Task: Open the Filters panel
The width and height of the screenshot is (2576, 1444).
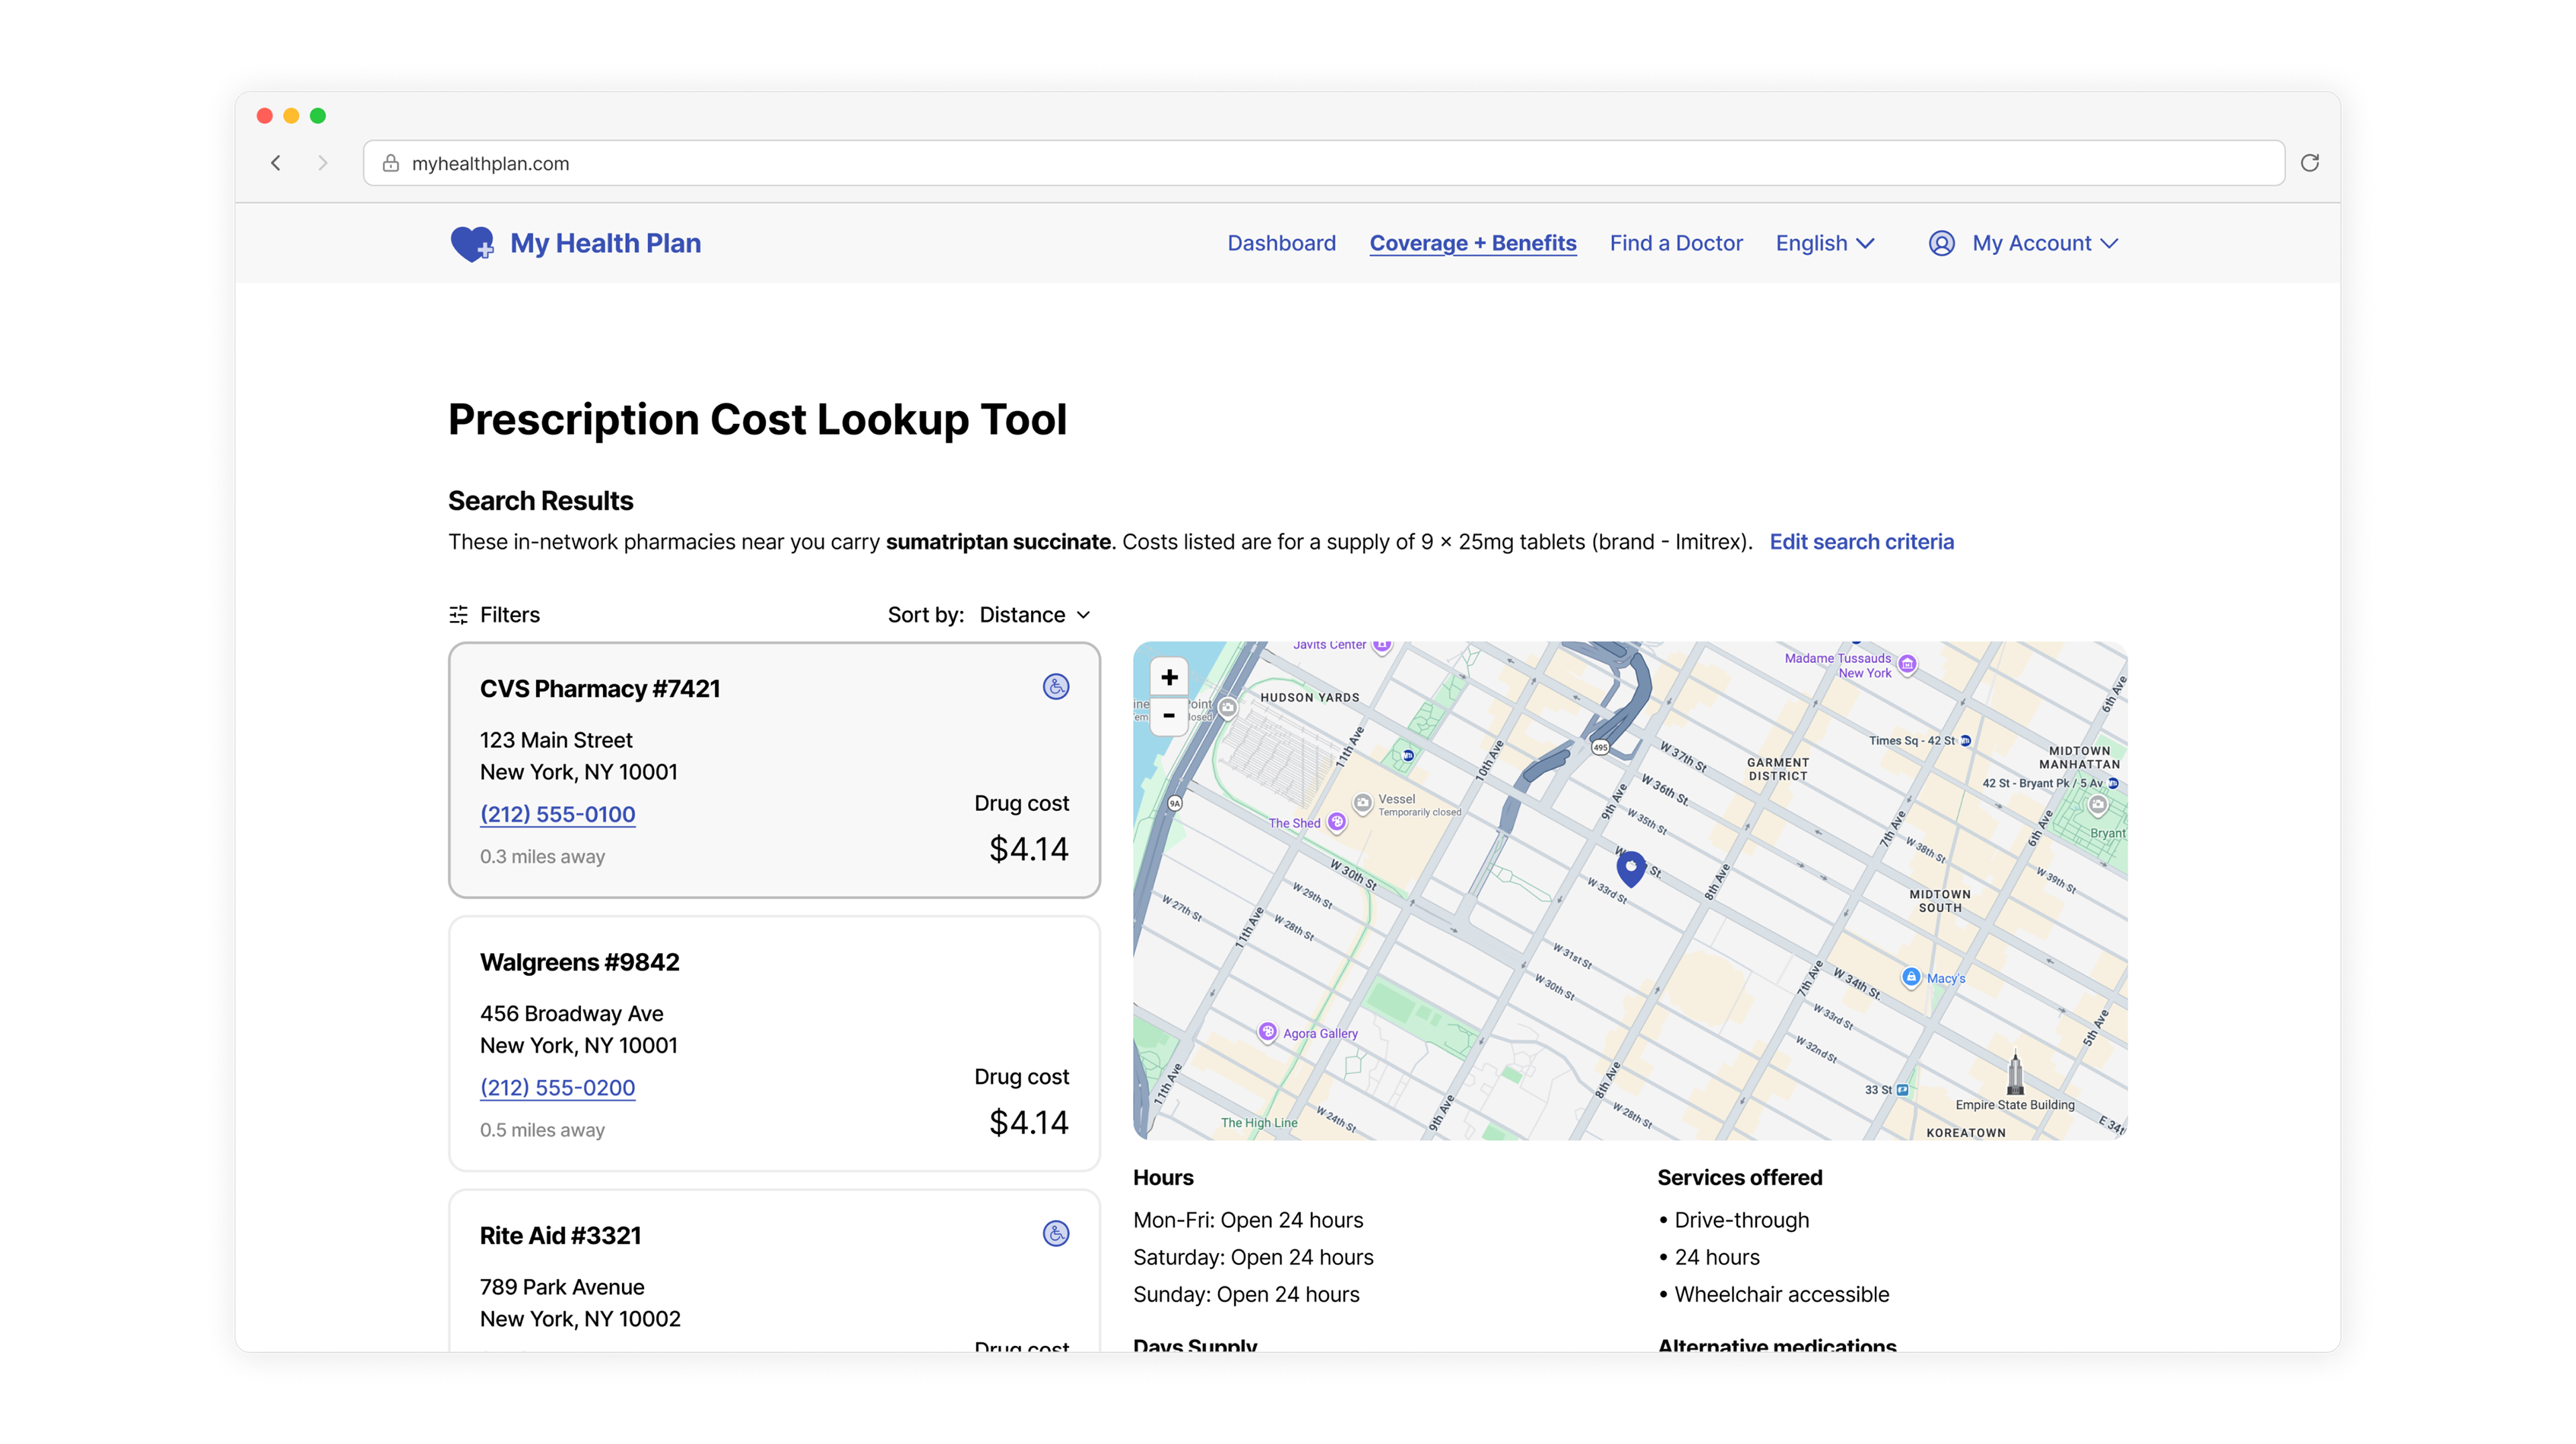Action: point(495,615)
